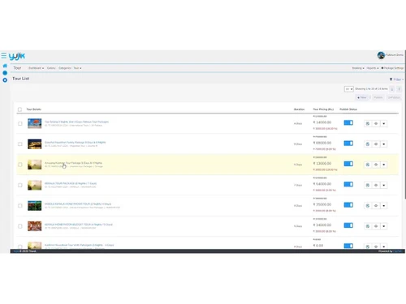Open the hamburger menu beside yujik logo

3,56
